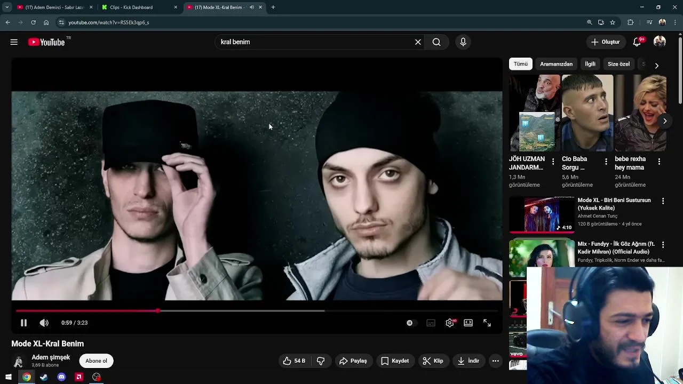
Task: Bookmark this page with the star
Action: (x=613, y=22)
